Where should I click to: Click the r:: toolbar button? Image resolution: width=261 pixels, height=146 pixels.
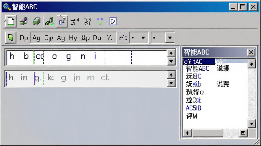(x=123, y=38)
